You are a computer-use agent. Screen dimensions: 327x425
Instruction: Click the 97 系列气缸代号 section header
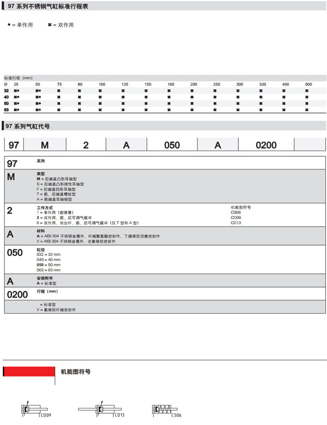[x=28, y=126]
